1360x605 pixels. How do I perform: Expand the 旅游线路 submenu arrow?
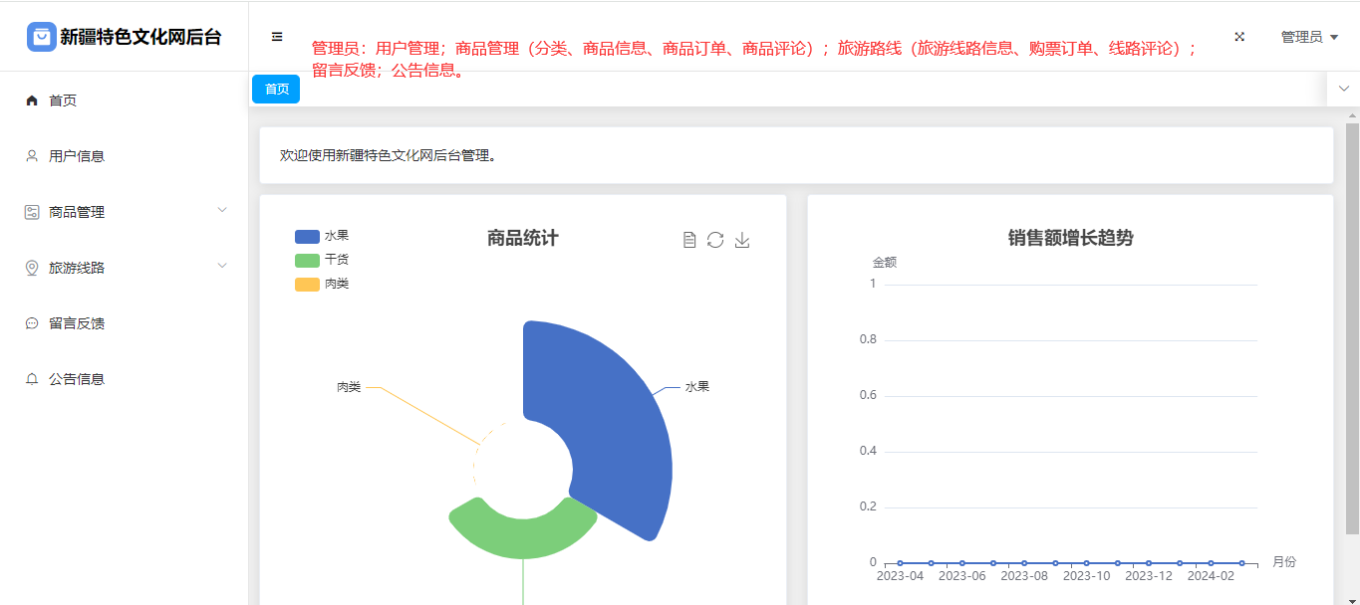222,266
